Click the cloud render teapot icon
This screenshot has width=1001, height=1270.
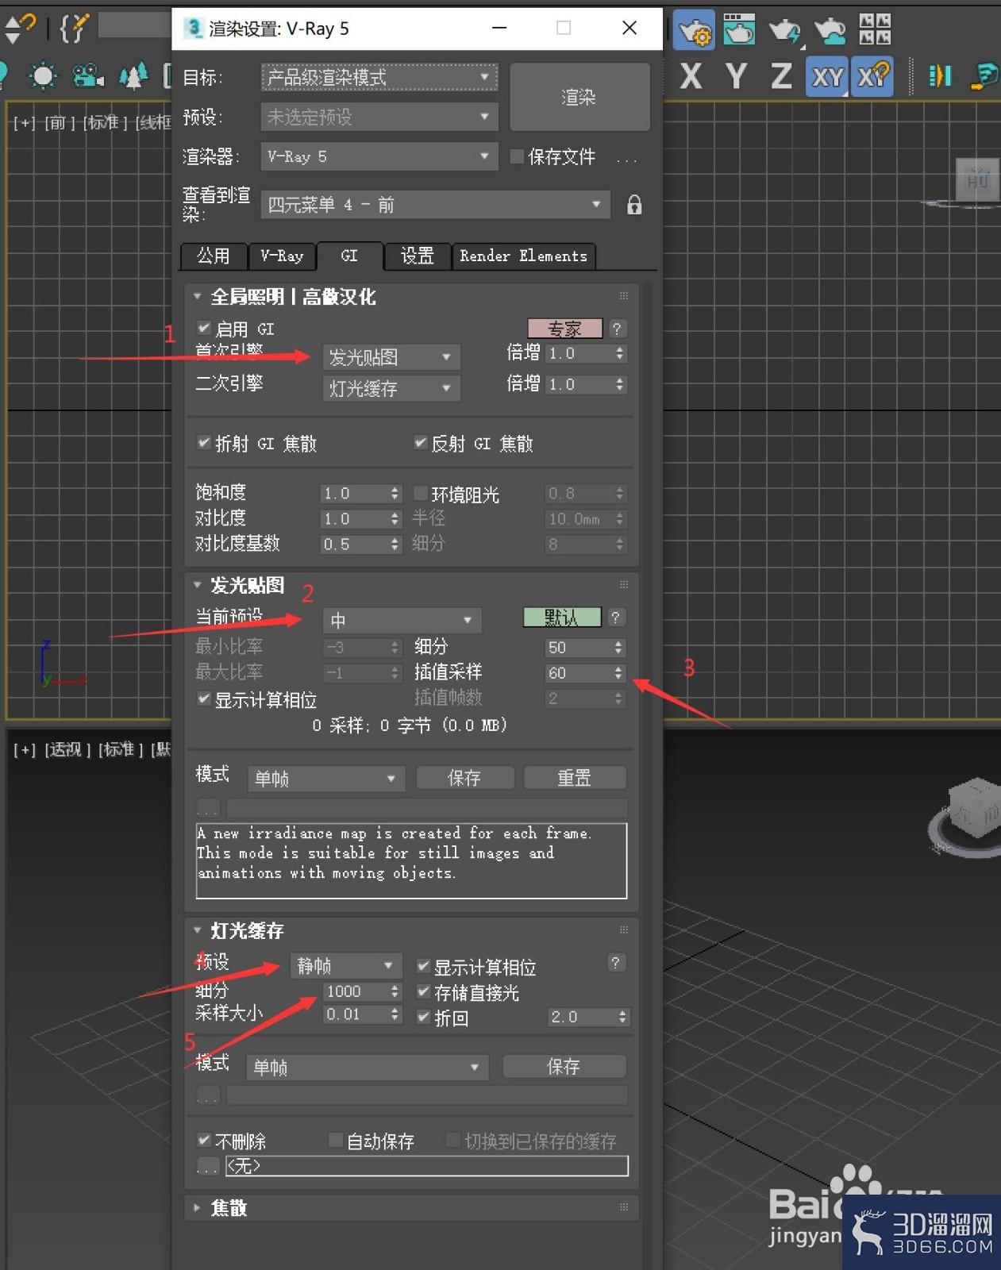pyautogui.click(x=830, y=30)
